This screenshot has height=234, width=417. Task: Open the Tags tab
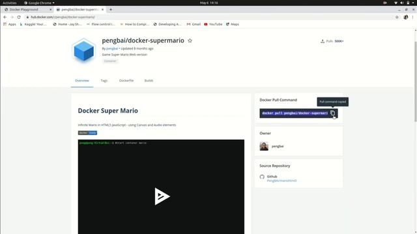[x=104, y=81]
